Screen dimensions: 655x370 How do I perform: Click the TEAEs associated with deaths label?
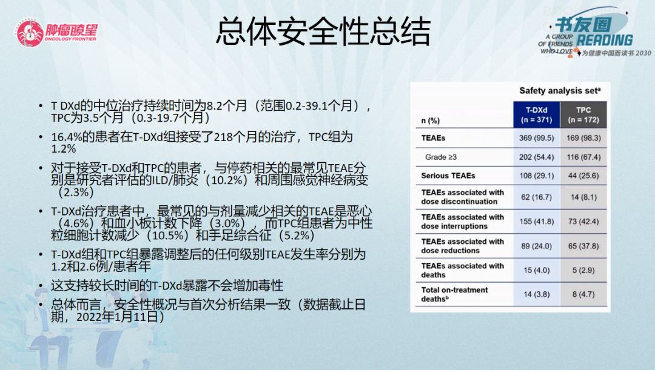462,270
